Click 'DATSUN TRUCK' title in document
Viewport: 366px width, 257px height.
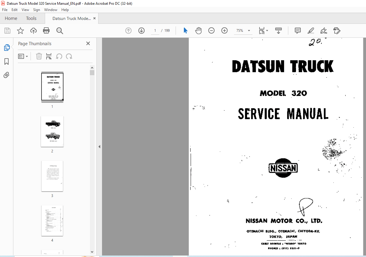pyautogui.click(x=283, y=66)
